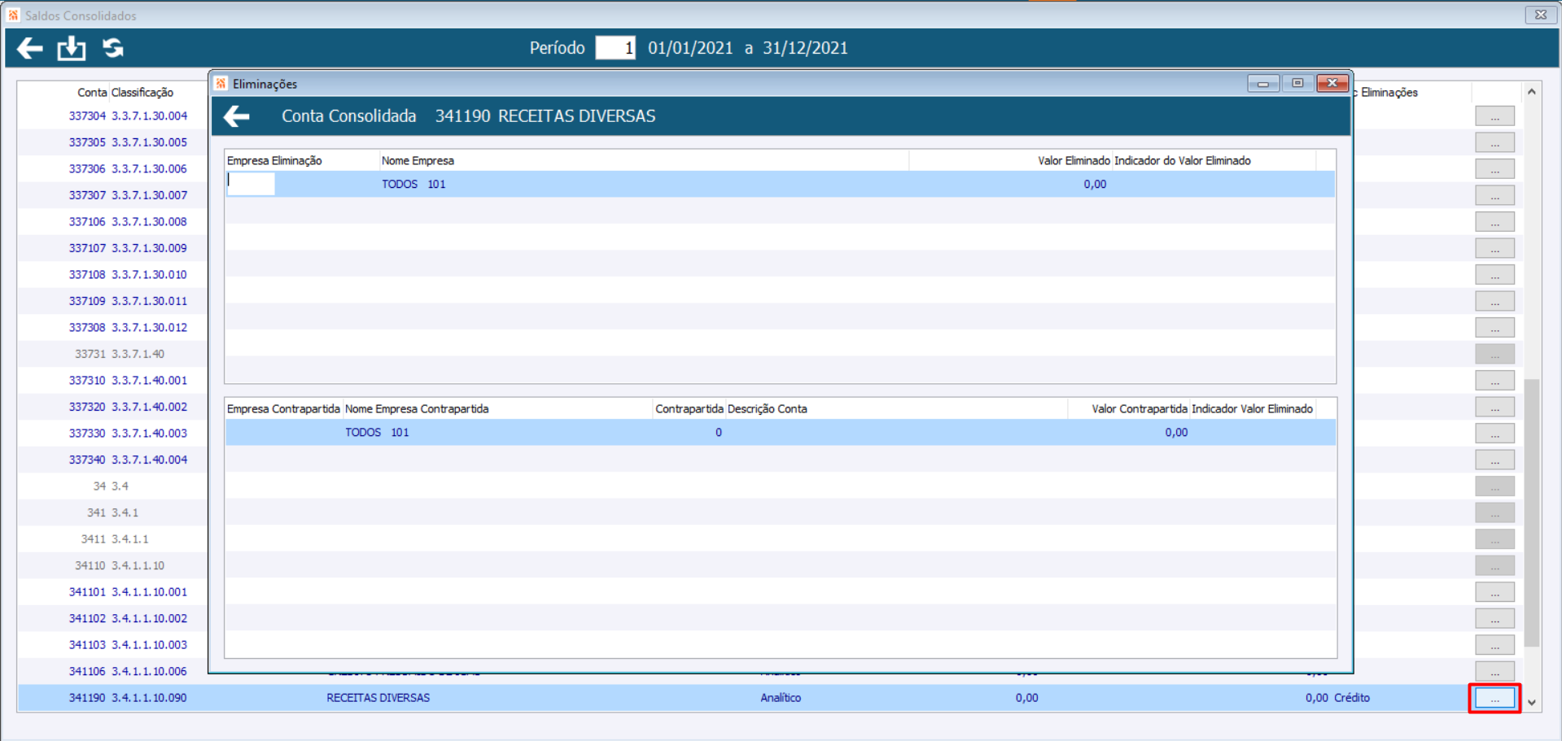Click the ellipsis button on row 337306
This screenshot has width=1562, height=741.
(x=1494, y=169)
